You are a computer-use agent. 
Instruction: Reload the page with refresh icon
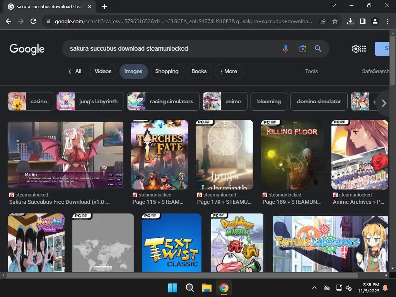33,22
